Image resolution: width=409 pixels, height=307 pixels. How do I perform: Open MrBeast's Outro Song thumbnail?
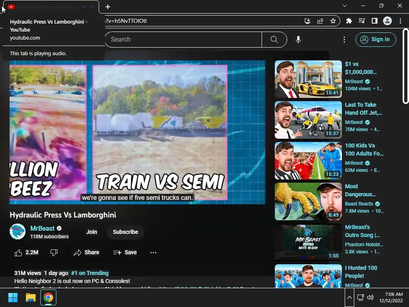coord(308,242)
